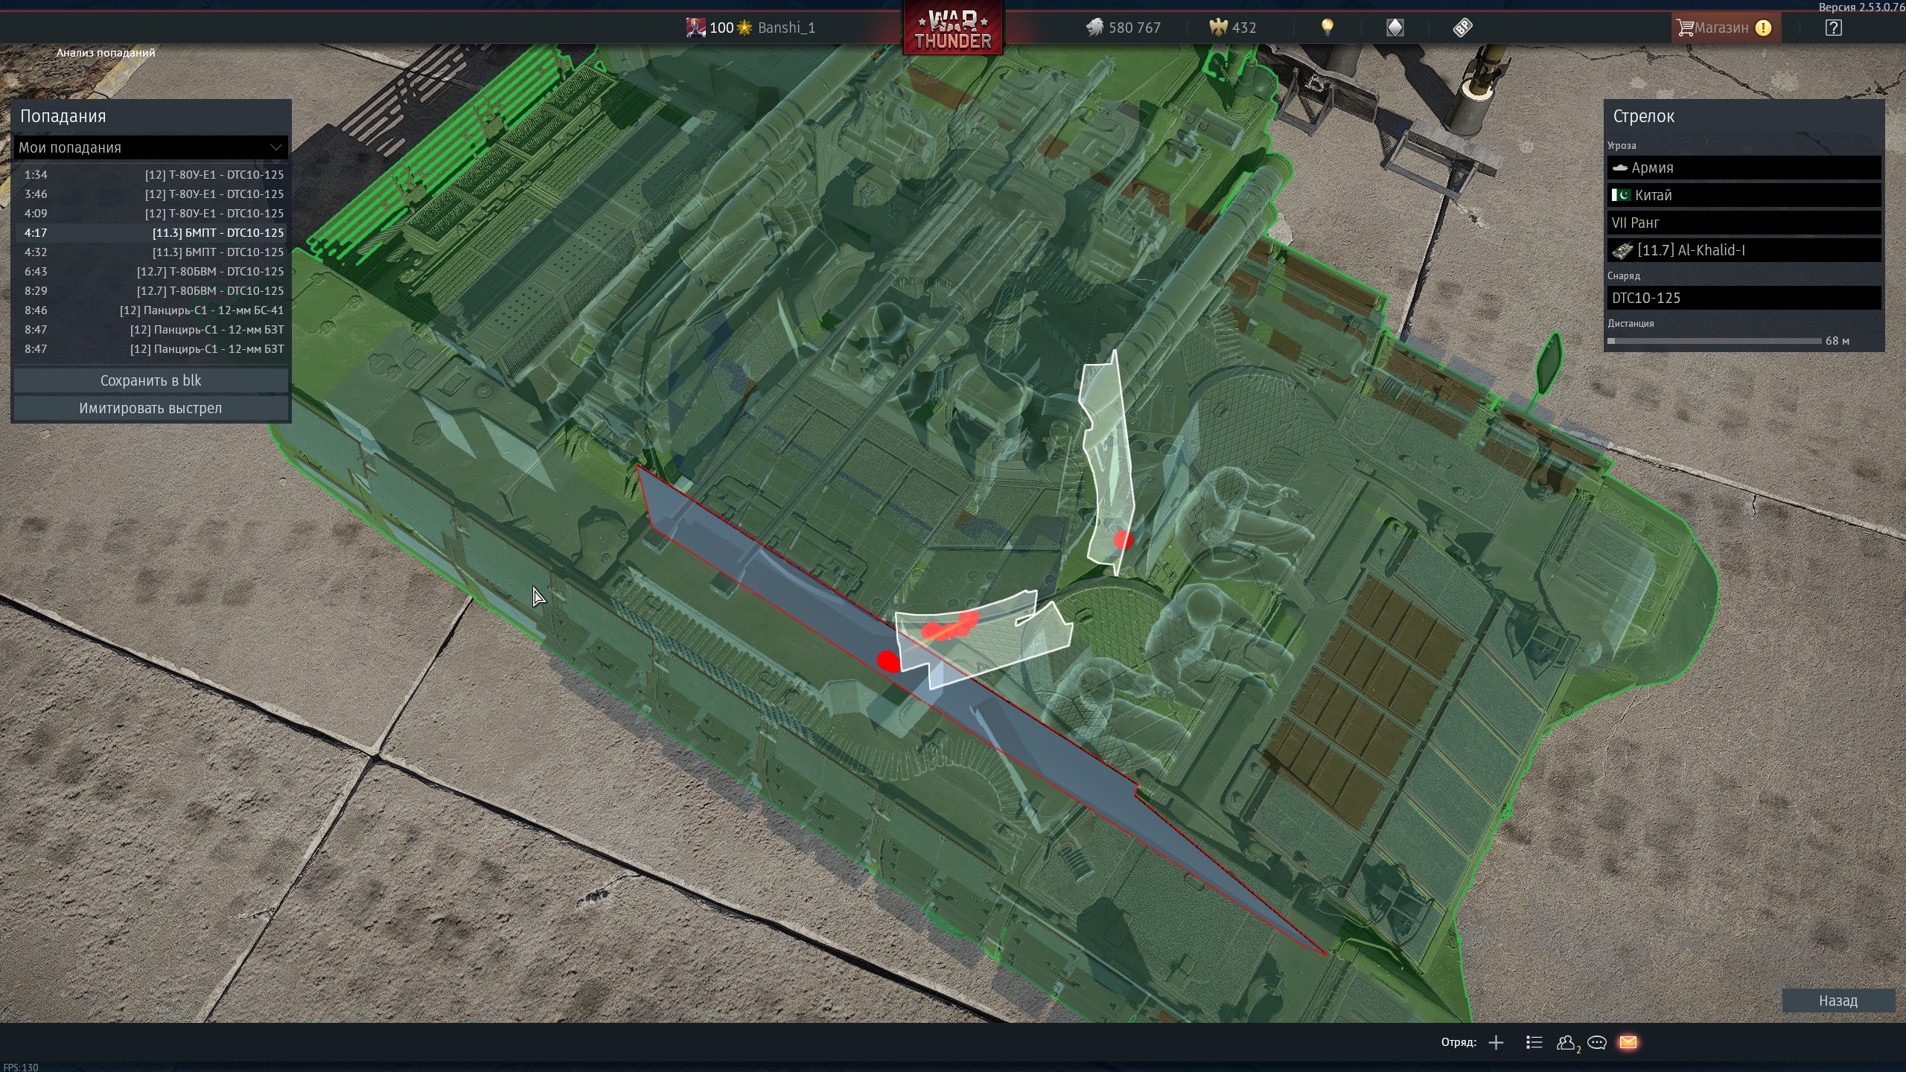Image resolution: width=1906 pixels, height=1072 pixels.
Task: Click the Сохранить в blk button
Action: (150, 380)
